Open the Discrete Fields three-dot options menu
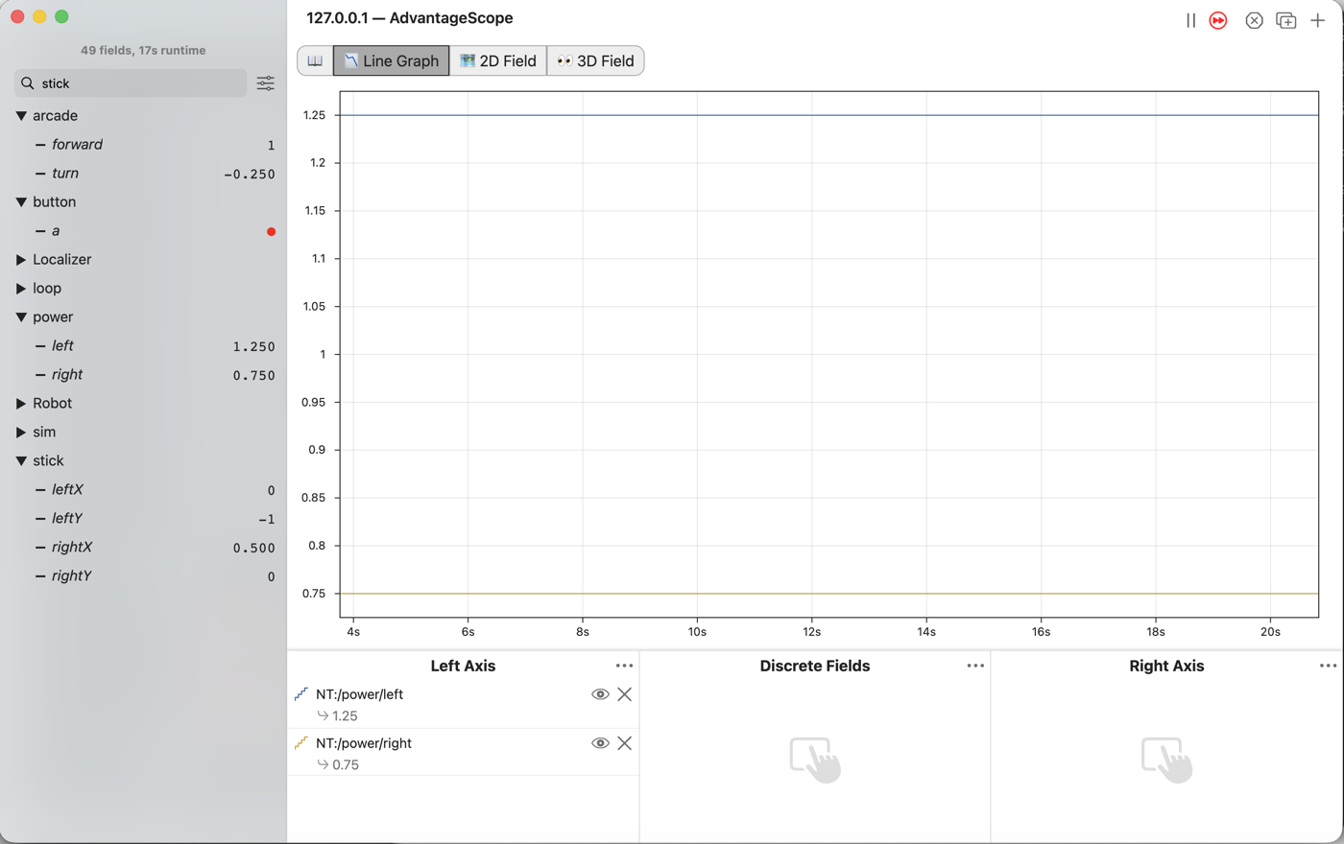Image resolution: width=1344 pixels, height=844 pixels. [975, 666]
